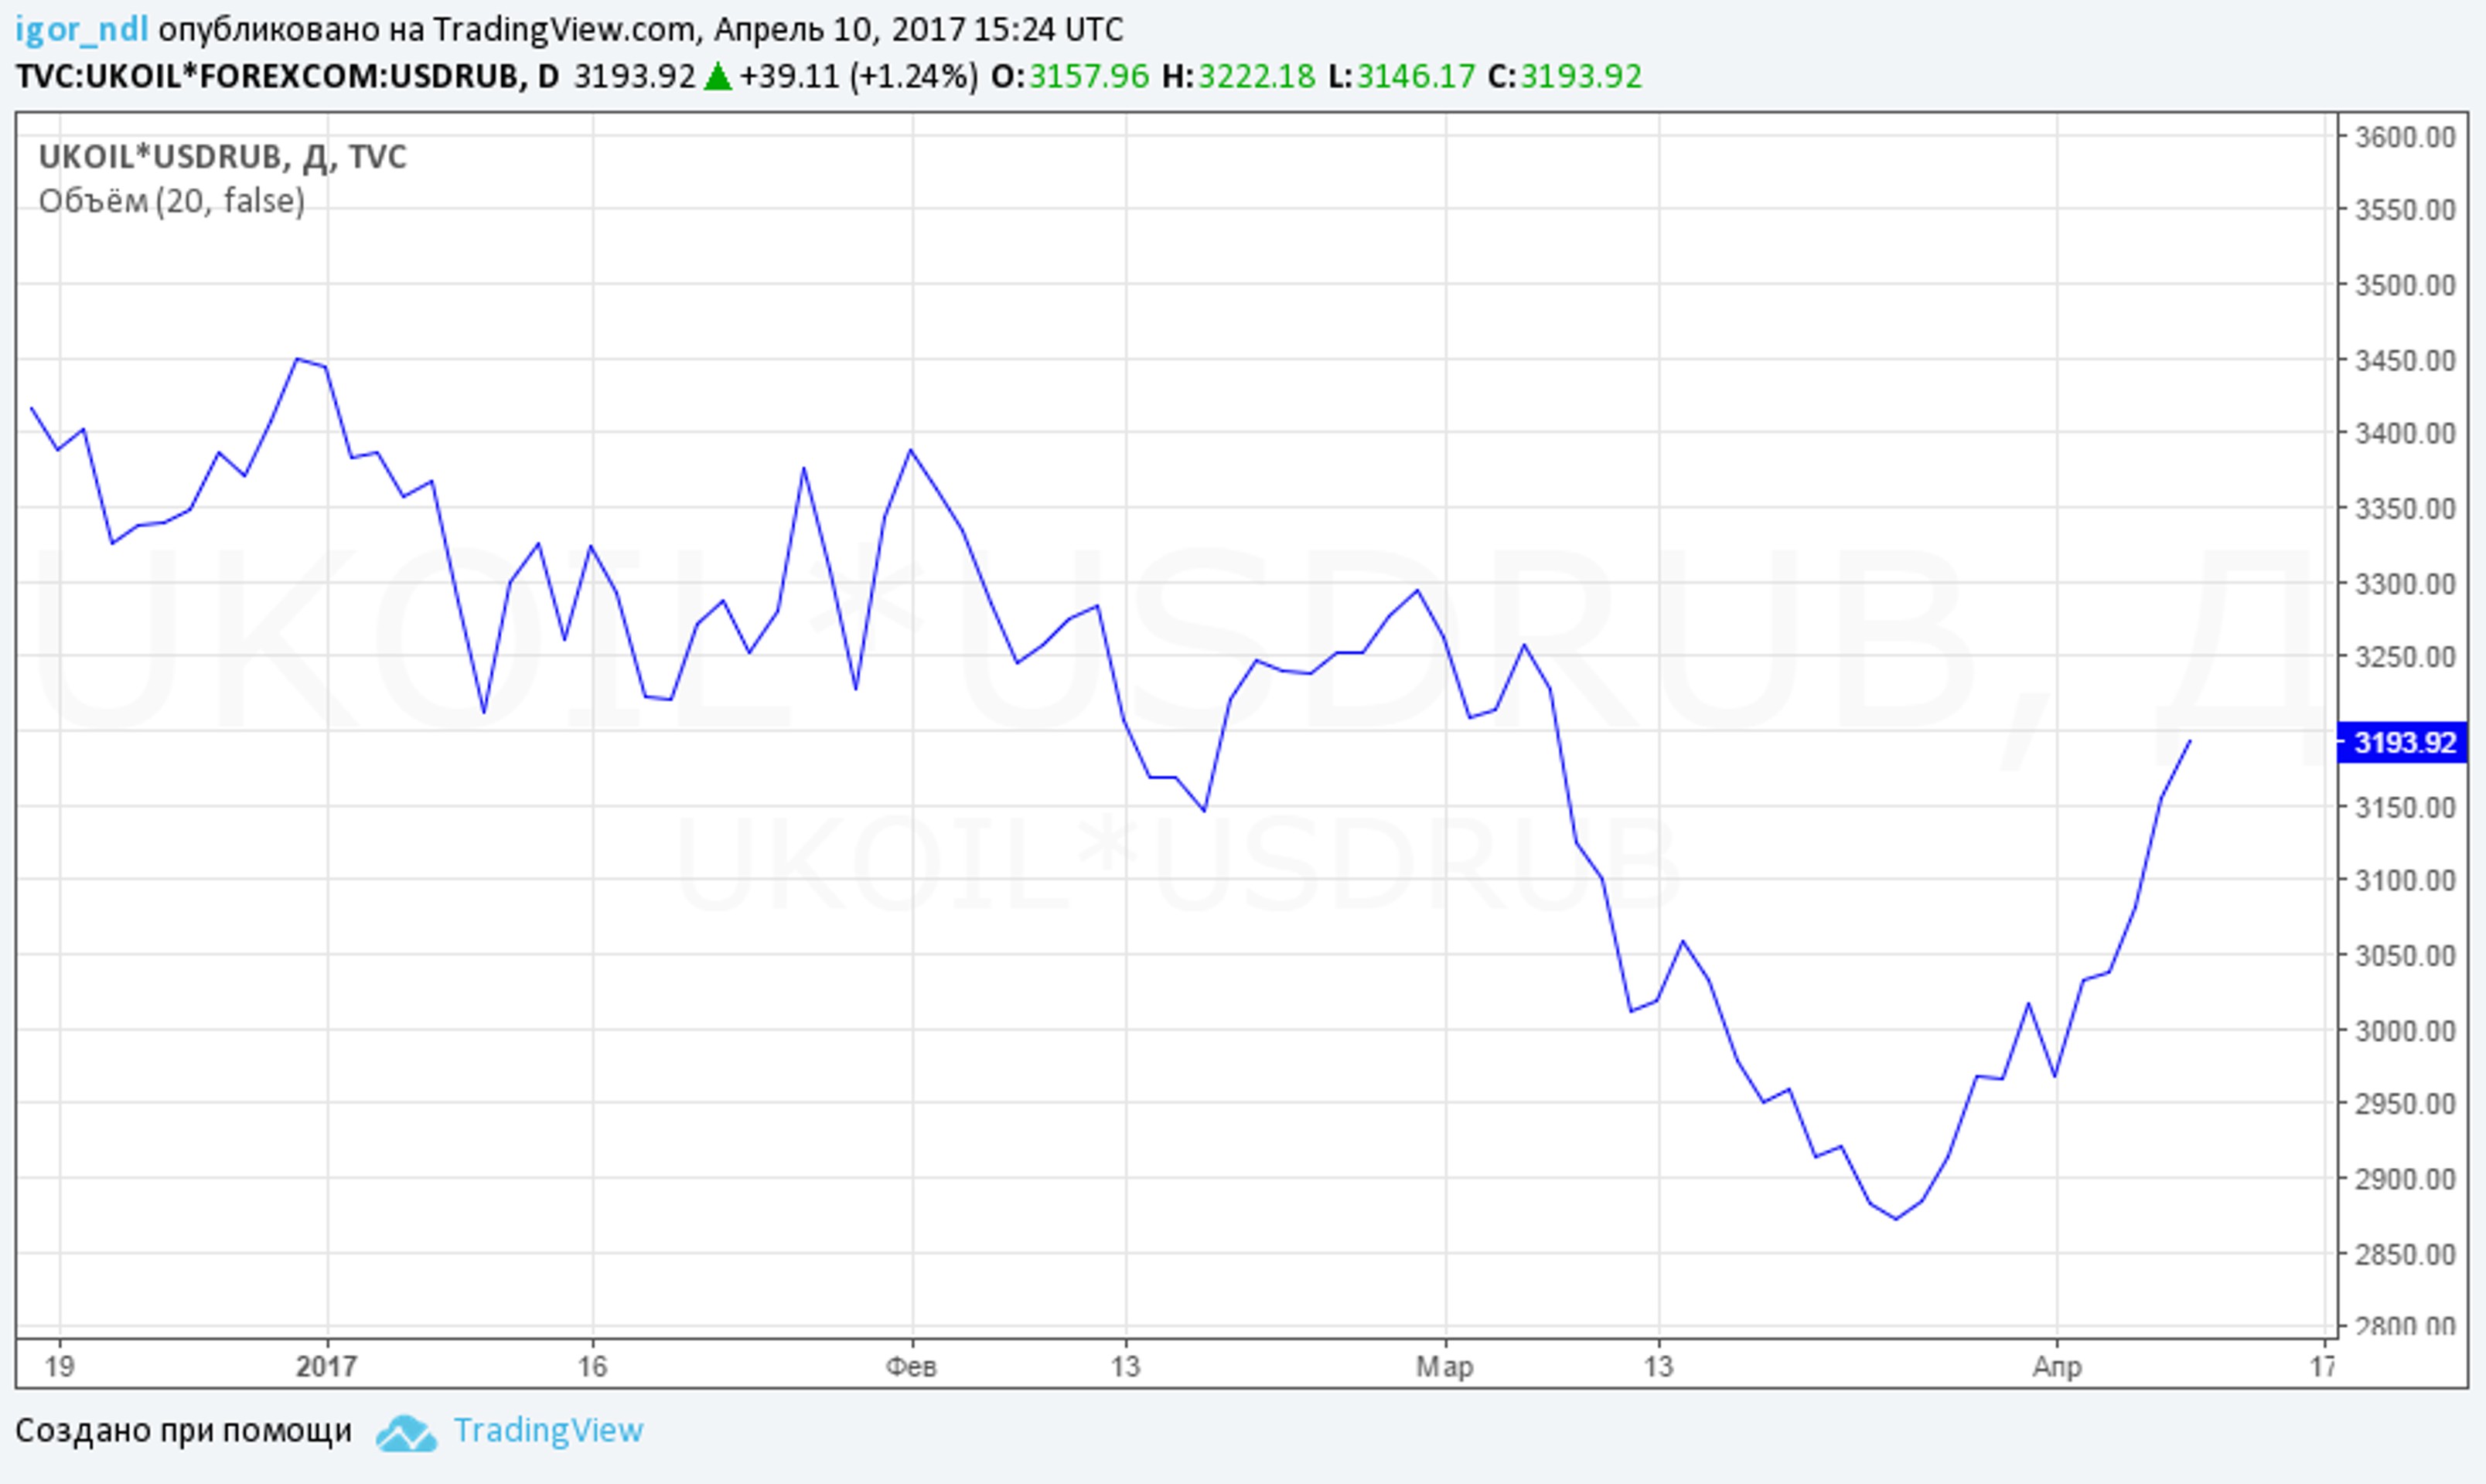Click the Фев month label on time axis

tap(910, 1366)
